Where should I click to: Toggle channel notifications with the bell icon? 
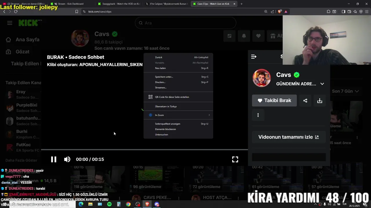(244, 36)
